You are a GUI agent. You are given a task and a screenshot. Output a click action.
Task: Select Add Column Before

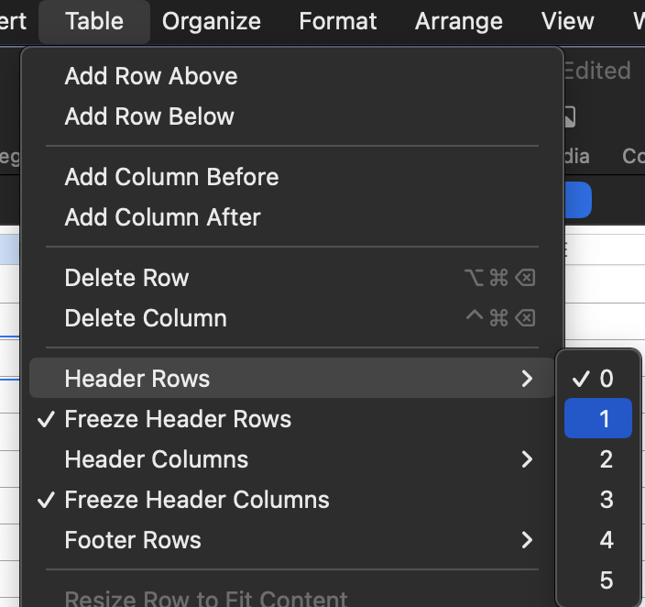171,177
